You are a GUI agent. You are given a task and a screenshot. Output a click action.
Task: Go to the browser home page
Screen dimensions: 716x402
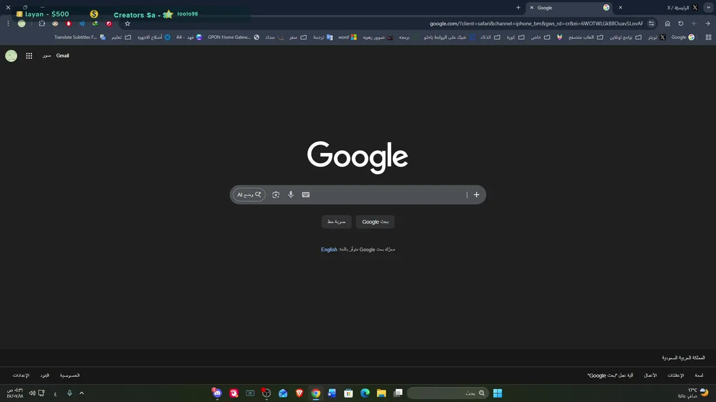click(667, 23)
